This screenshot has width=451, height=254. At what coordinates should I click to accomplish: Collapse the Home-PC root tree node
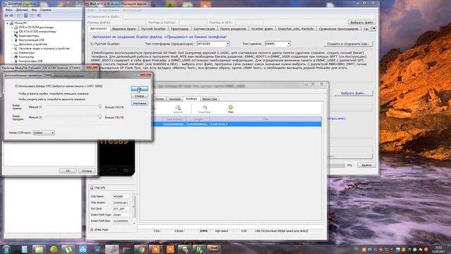tap(8, 23)
